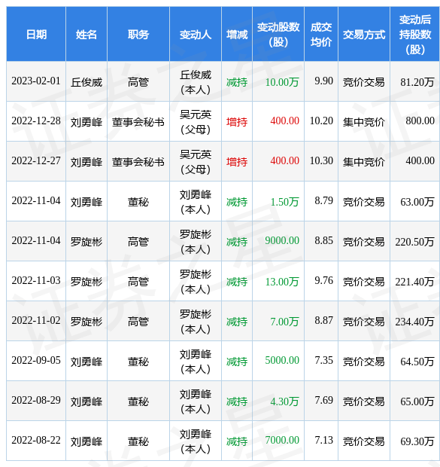Click the 7000.00 share change value
Viewport: 440px width, 467px height.
click(282, 440)
